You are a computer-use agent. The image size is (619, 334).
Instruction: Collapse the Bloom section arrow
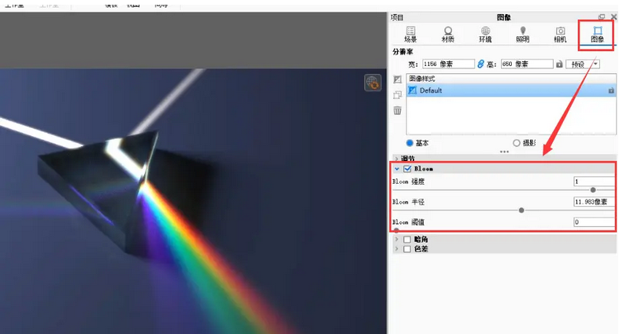pos(397,169)
